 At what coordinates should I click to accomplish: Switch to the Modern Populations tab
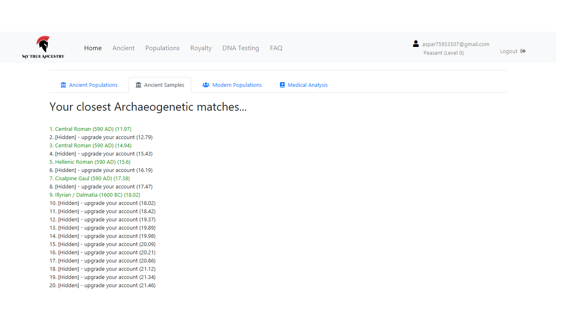232,85
